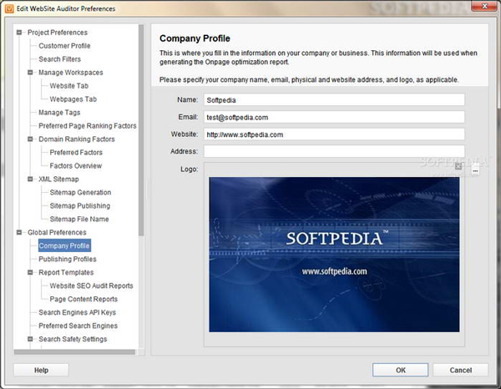Viewport: 501px width, 389px height.
Task: Click the Help button
Action: (x=41, y=370)
